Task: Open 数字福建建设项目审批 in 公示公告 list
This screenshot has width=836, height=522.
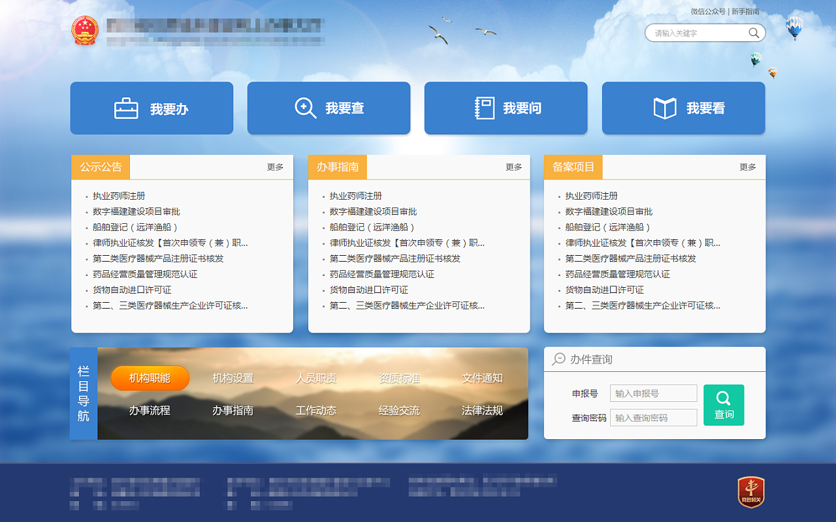Action: pos(137,211)
